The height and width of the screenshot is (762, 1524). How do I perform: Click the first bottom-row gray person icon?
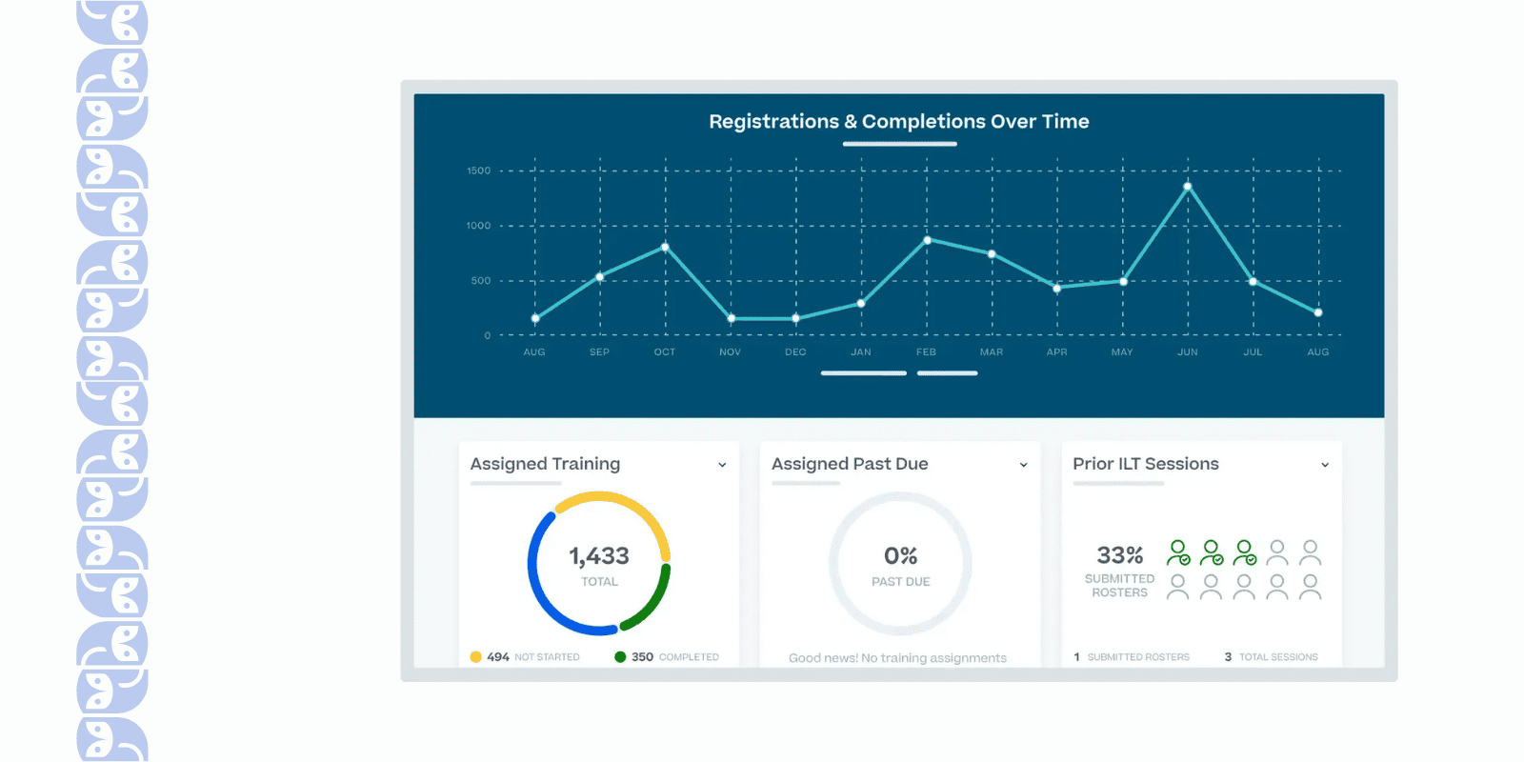pos(1178,587)
